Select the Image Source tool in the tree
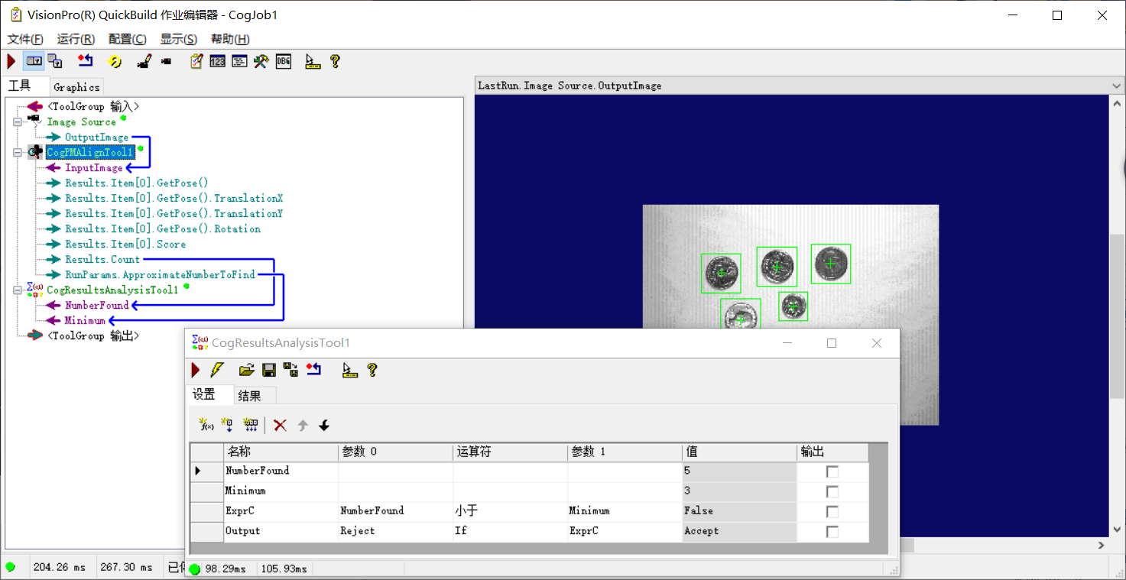This screenshot has height=580, width=1126. [81, 122]
